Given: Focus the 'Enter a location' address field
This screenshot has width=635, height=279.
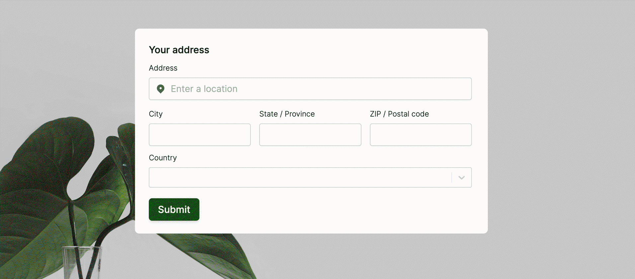Looking at the screenshot, I should pos(310,89).
